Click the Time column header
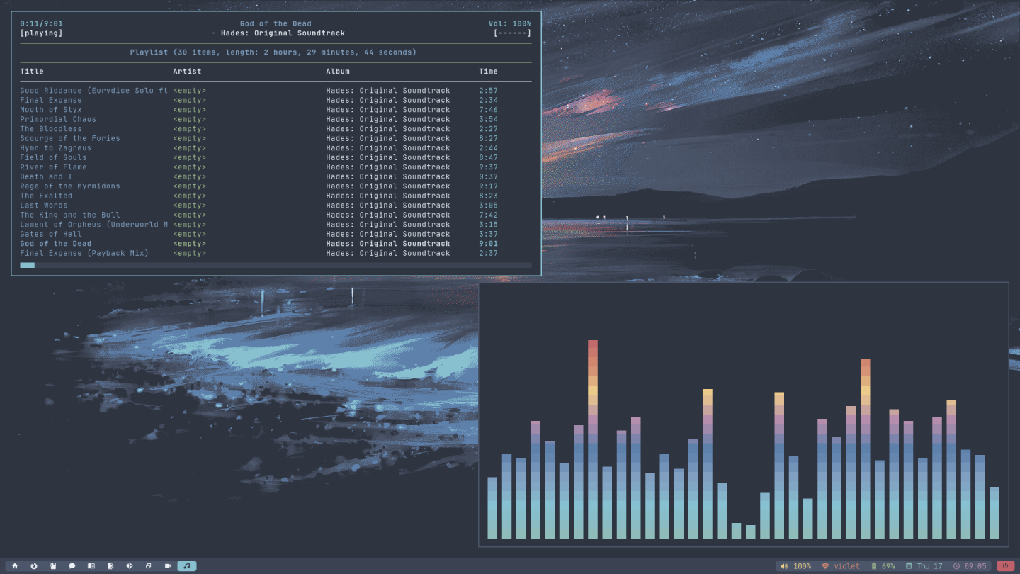 click(x=488, y=72)
